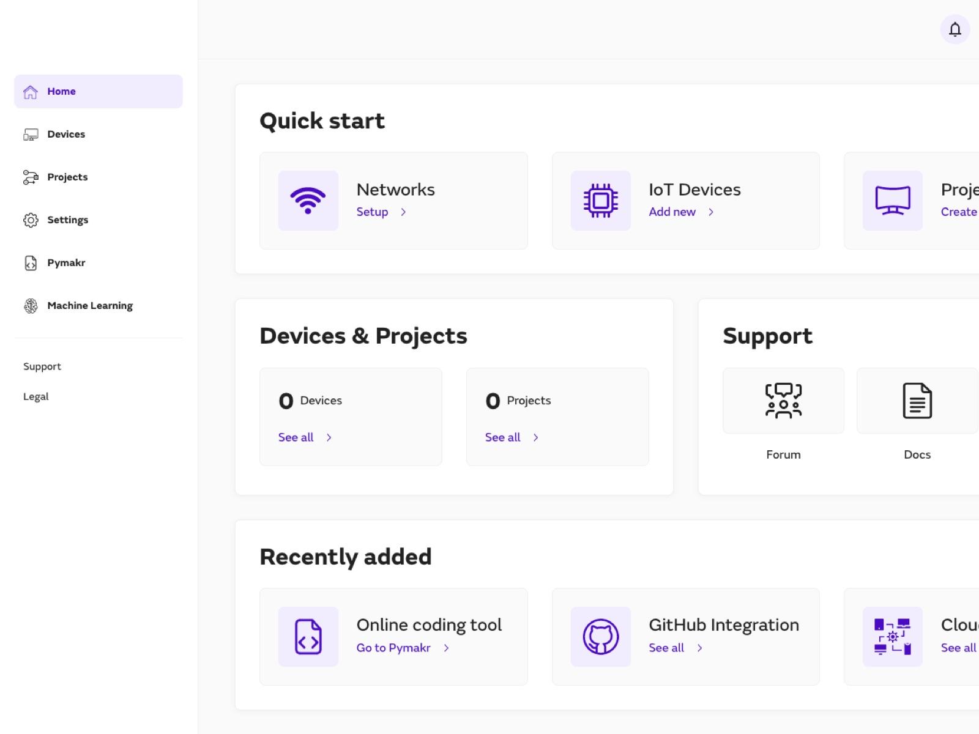
Task: Click the Recently added heading
Action: pyautogui.click(x=346, y=557)
